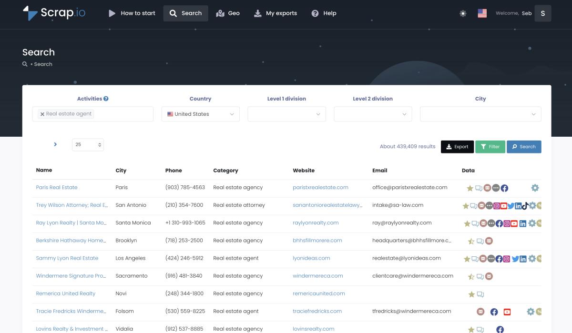Remove the Real estate agent activity tag
Viewport: 572px width, 333px height.
click(x=42, y=114)
